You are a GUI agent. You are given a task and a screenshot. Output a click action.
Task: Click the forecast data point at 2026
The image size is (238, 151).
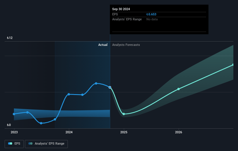[179, 89]
